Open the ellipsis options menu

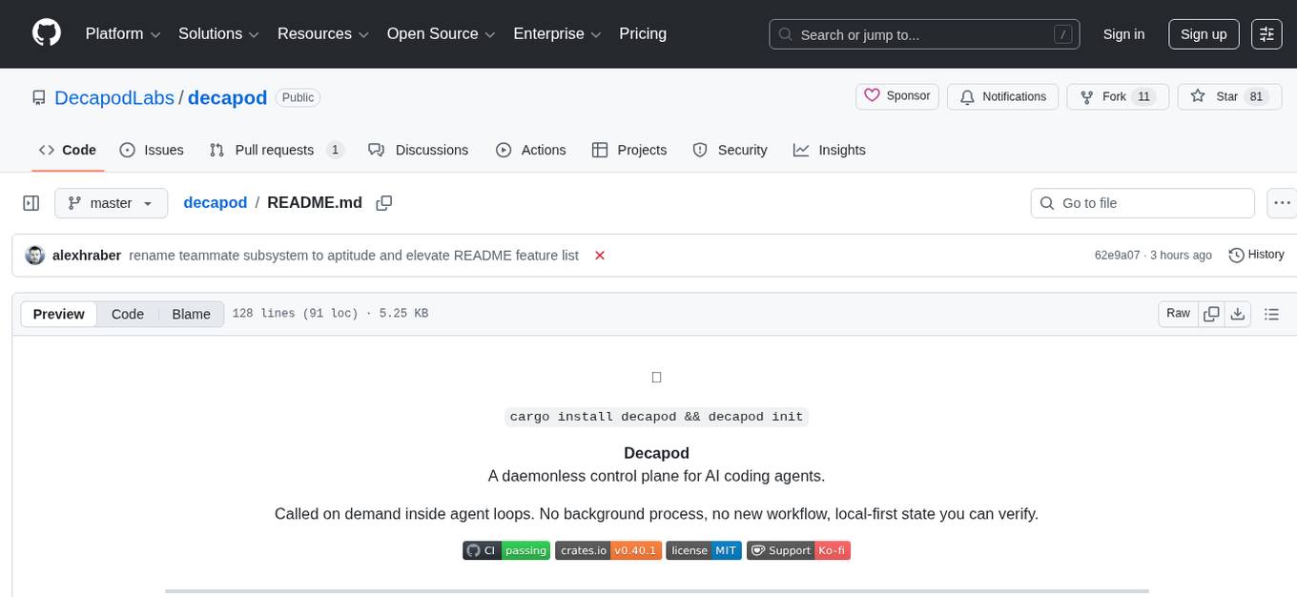(1282, 202)
